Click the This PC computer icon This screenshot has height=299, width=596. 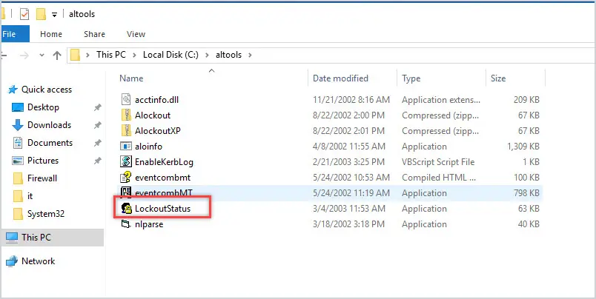[x=12, y=238]
